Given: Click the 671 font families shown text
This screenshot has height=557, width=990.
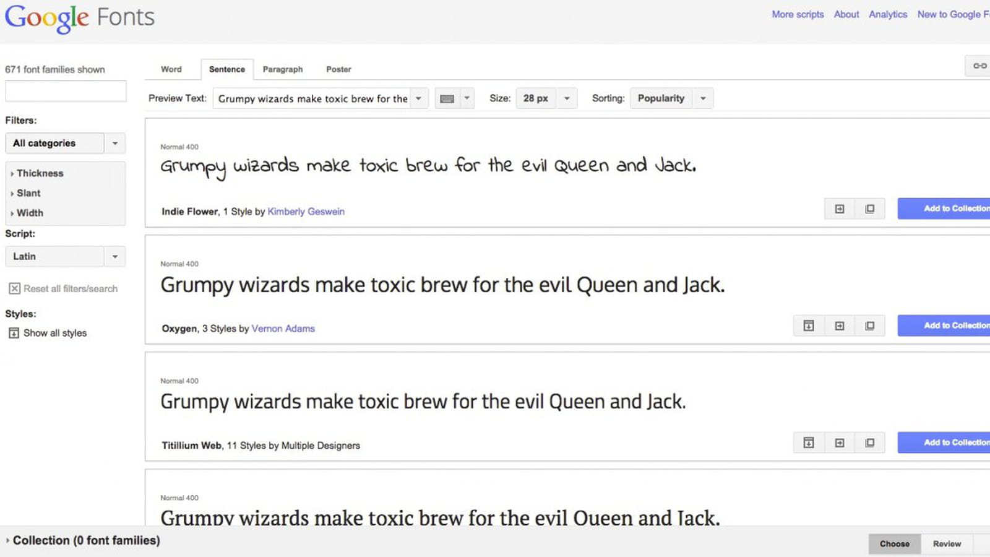Looking at the screenshot, I should click(x=55, y=69).
